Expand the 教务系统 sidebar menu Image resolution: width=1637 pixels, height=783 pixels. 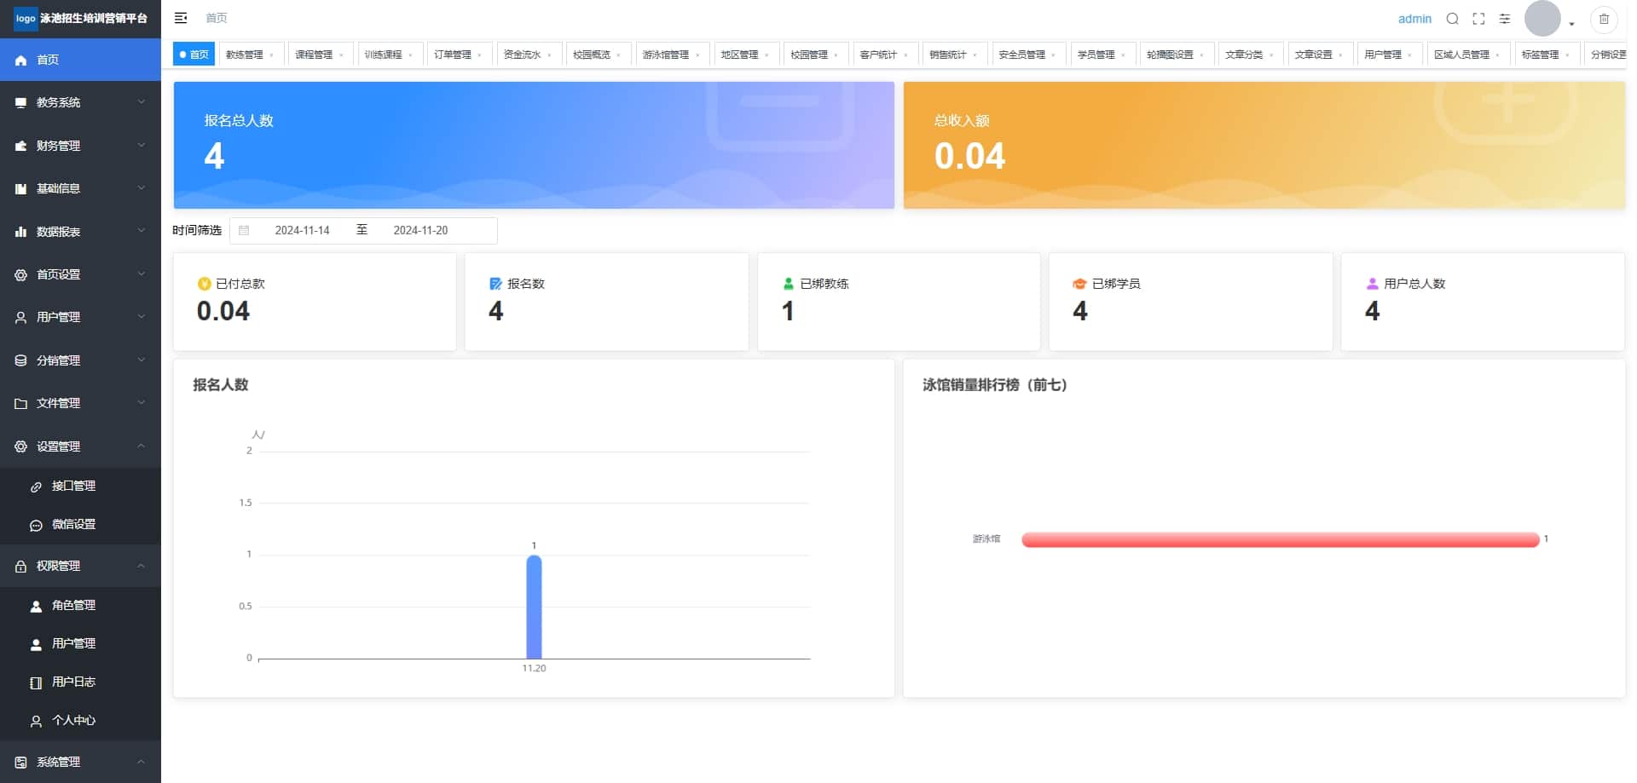click(x=80, y=102)
